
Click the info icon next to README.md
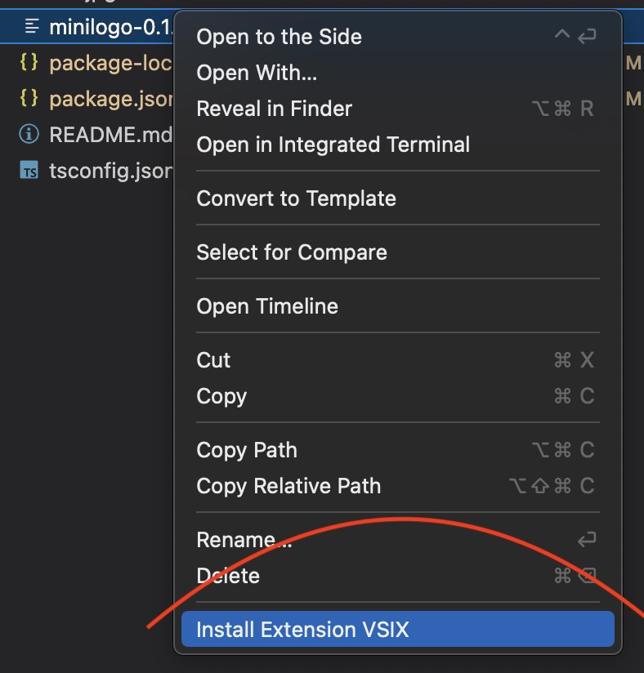29,135
